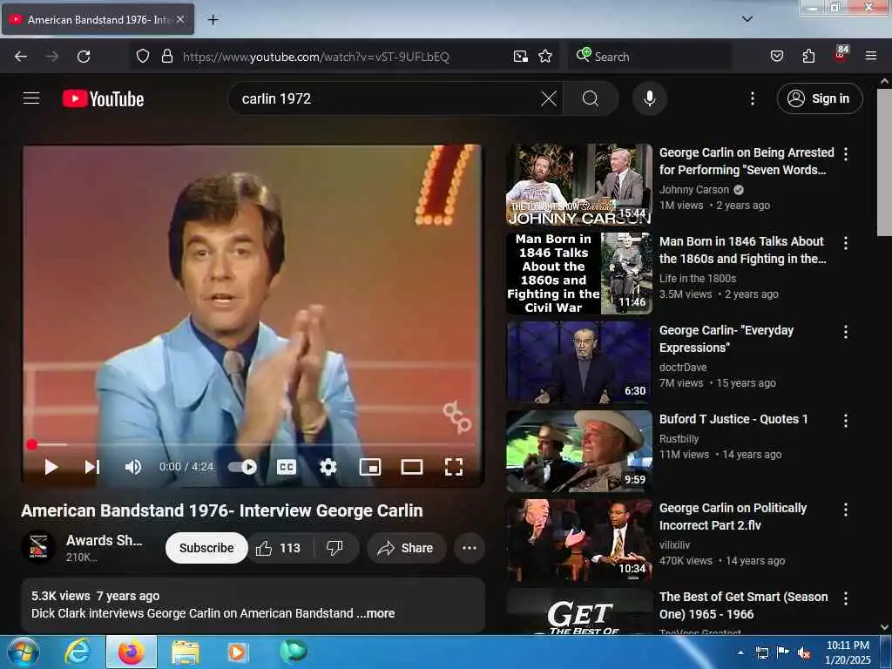Open Windows Media Player on taskbar
This screenshot has width=892, height=669.
click(237, 652)
